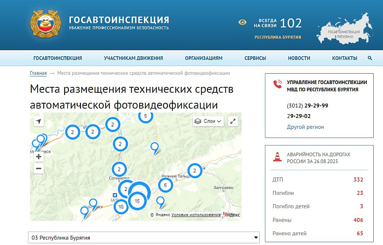Click the single pin left of Заиграево
Viewport: 383px width, 245px height.
[160, 202]
